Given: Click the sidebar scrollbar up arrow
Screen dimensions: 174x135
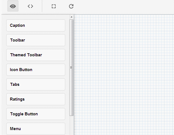Looking at the screenshot, I should point(72,17).
